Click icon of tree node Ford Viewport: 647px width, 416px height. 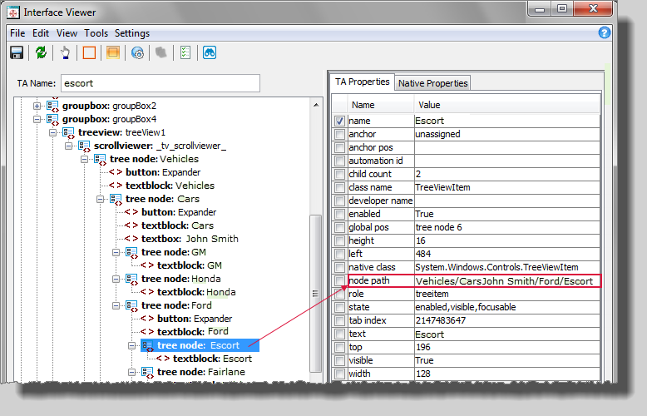point(131,306)
